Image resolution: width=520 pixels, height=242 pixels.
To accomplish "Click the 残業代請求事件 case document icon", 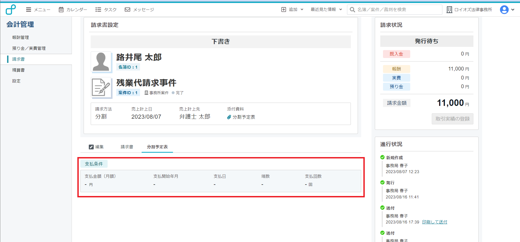I will pyautogui.click(x=101, y=88).
